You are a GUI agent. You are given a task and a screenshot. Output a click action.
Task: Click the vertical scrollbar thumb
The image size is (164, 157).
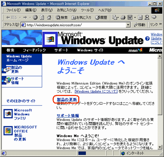coord(160,87)
